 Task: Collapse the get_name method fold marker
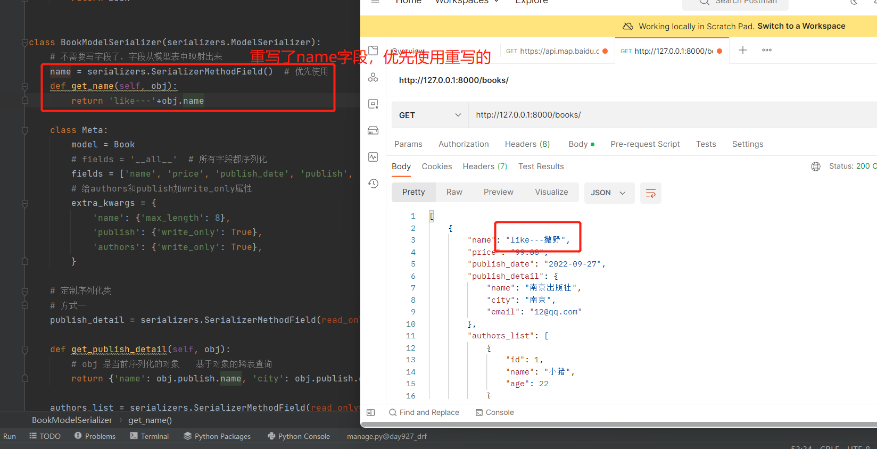(25, 86)
